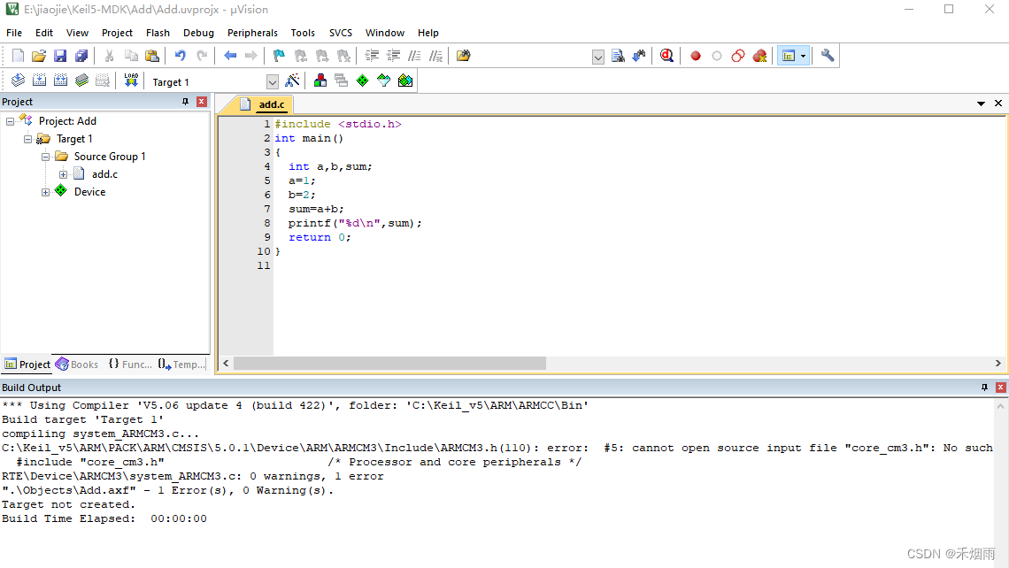1009x568 pixels.
Task: Open the window layout dropdown arrow
Action: (803, 56)
